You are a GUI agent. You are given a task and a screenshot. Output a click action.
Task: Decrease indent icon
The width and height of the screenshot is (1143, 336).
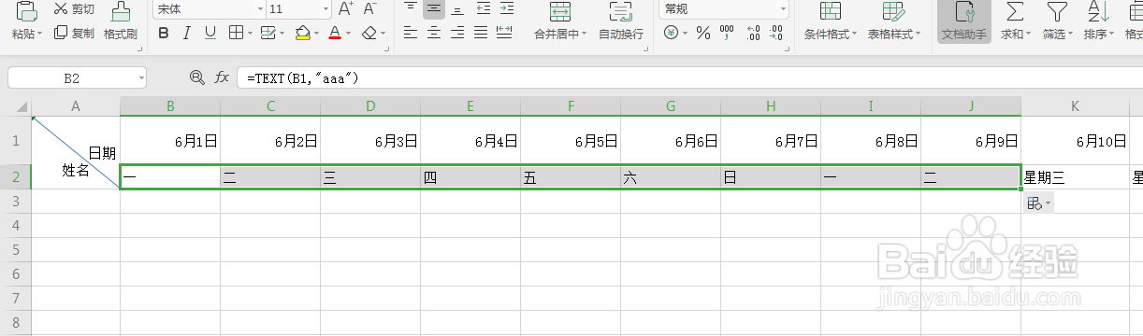pos(483,8)
